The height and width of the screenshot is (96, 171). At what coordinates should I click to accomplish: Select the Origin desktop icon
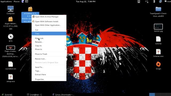pos(158,64)
